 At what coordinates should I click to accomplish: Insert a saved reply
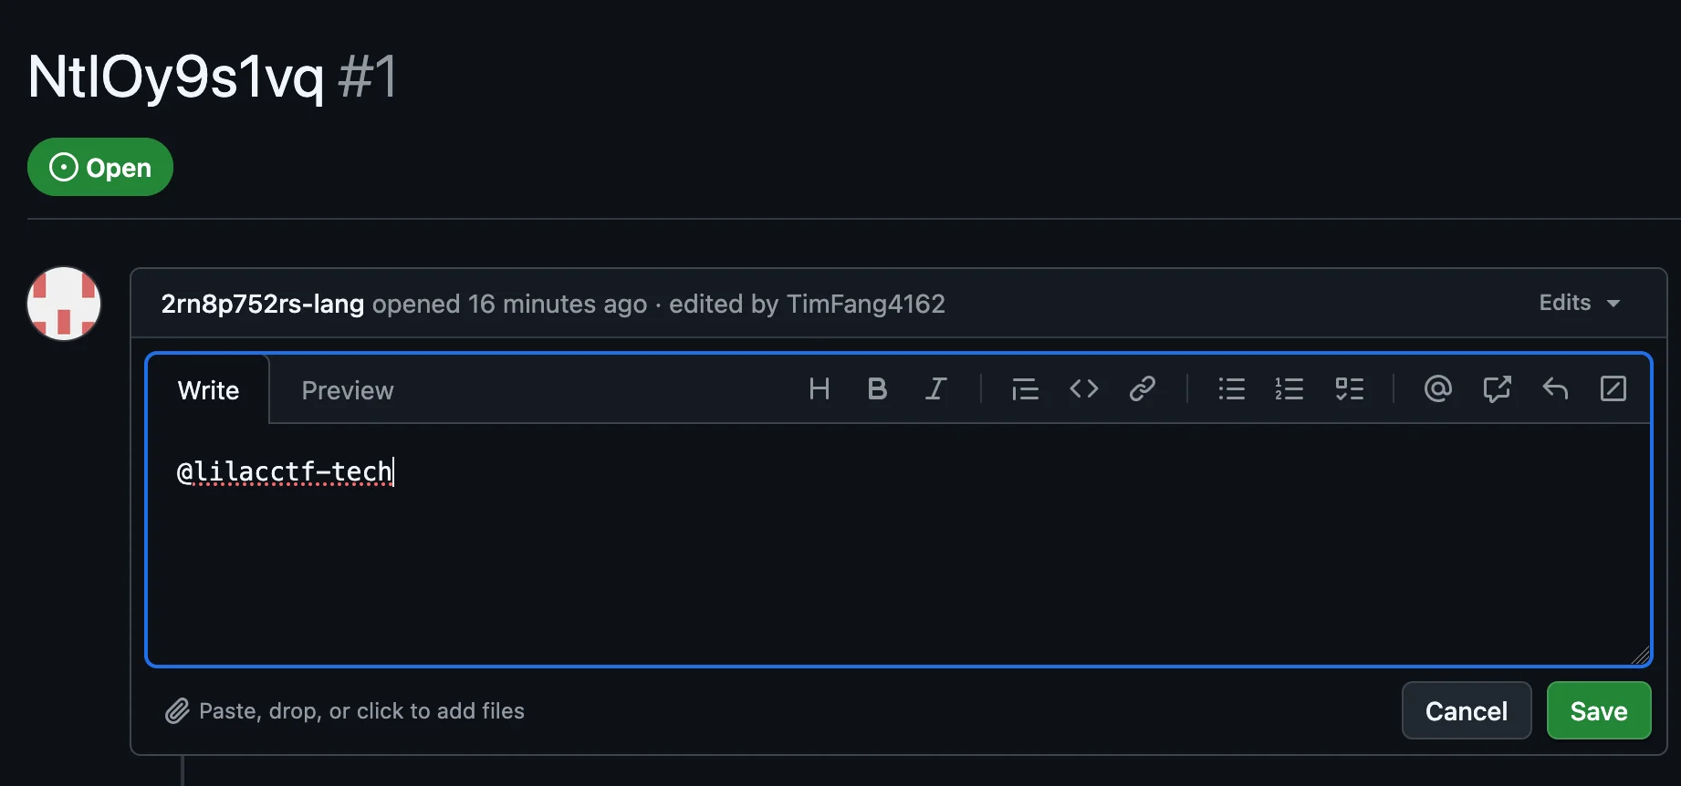pos(1555,389)
